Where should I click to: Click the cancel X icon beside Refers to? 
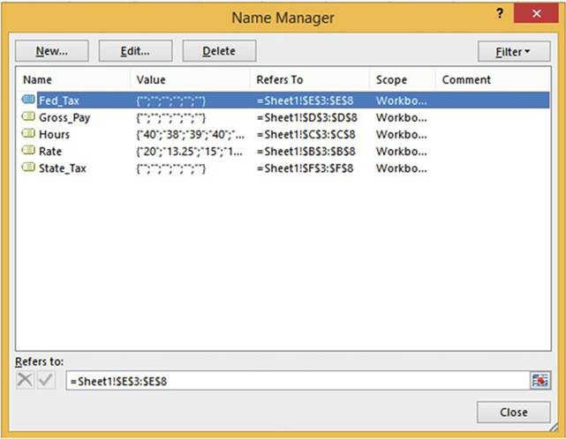point(26,380)
